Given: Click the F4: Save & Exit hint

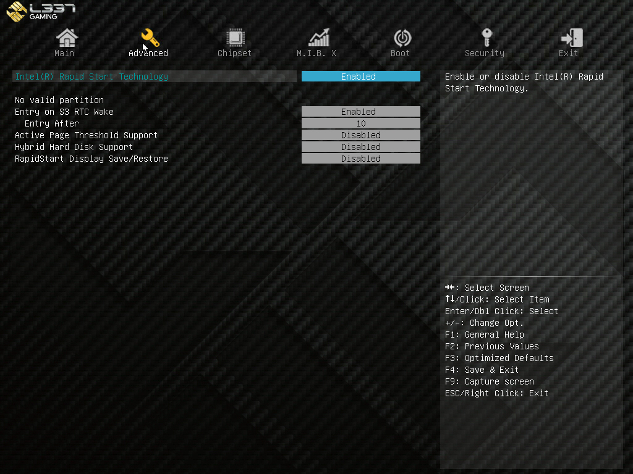Looking at the screenshot, I should 482,370.
